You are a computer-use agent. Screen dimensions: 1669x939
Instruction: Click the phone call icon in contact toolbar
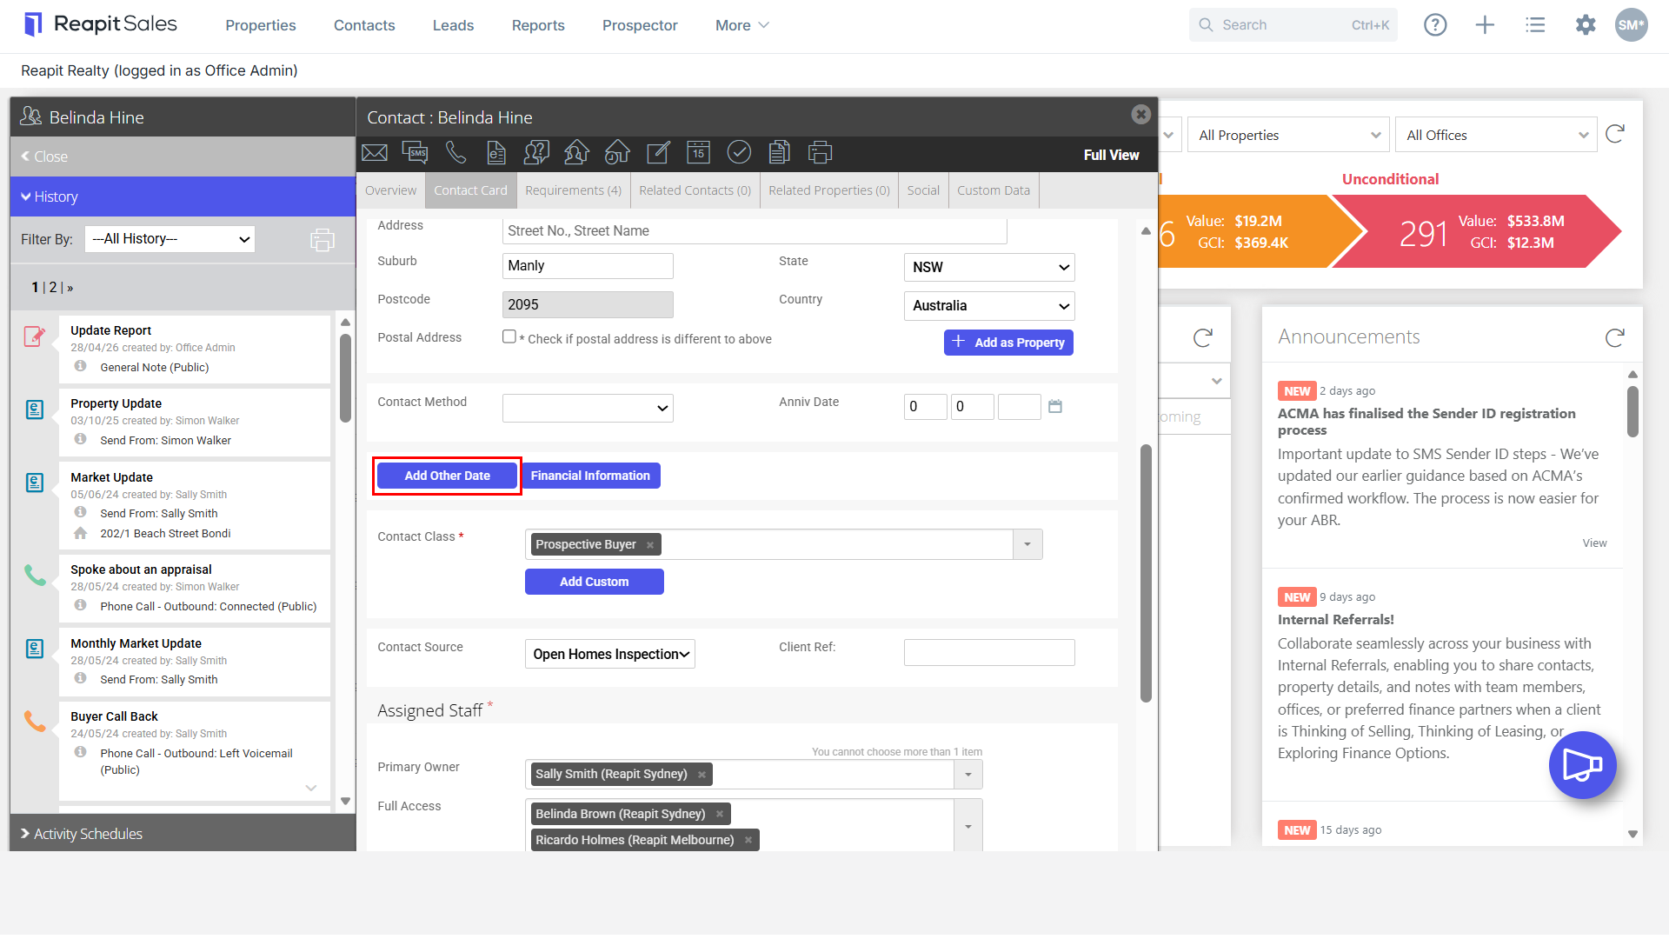[455, 153]
